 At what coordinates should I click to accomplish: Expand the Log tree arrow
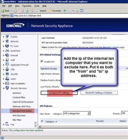(x=4, y=124)
